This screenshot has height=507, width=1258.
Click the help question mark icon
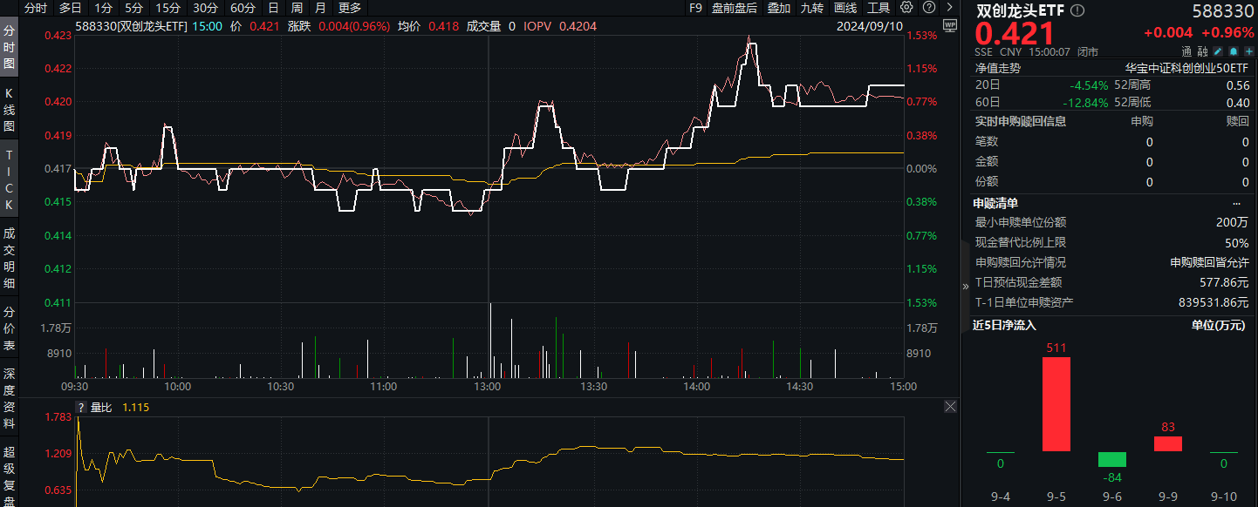[x=927, y=8]
